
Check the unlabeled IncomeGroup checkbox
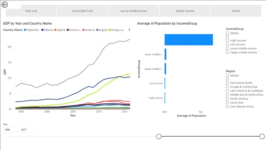[x=227, y=37]
